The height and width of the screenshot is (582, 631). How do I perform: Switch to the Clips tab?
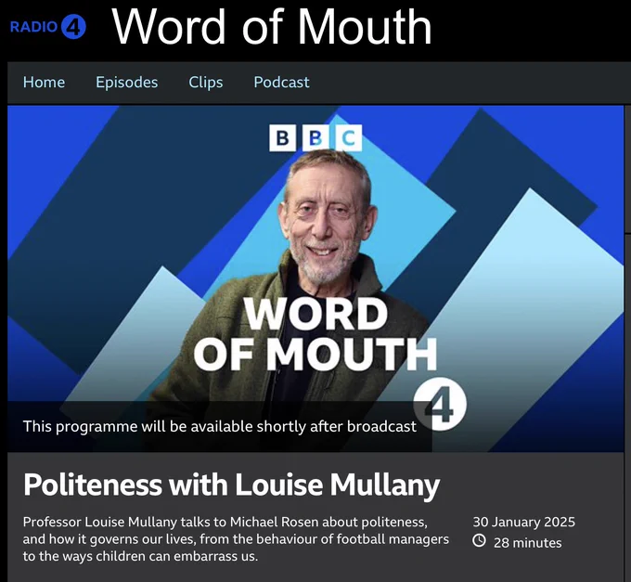206,82
